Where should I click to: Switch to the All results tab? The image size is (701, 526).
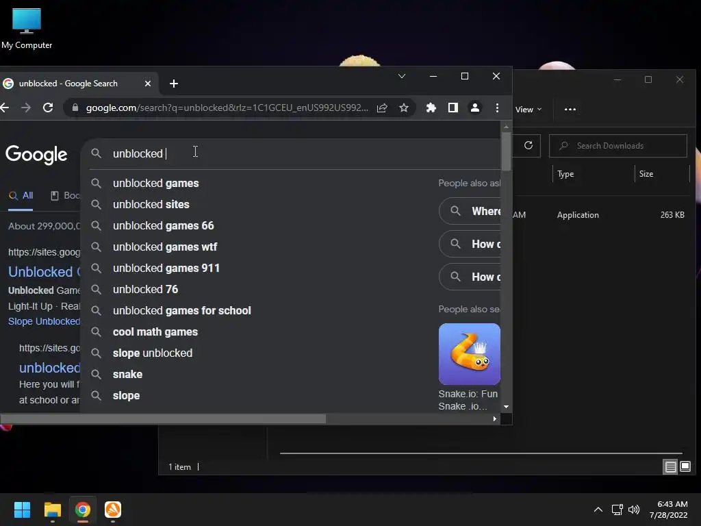coord(21,195)
